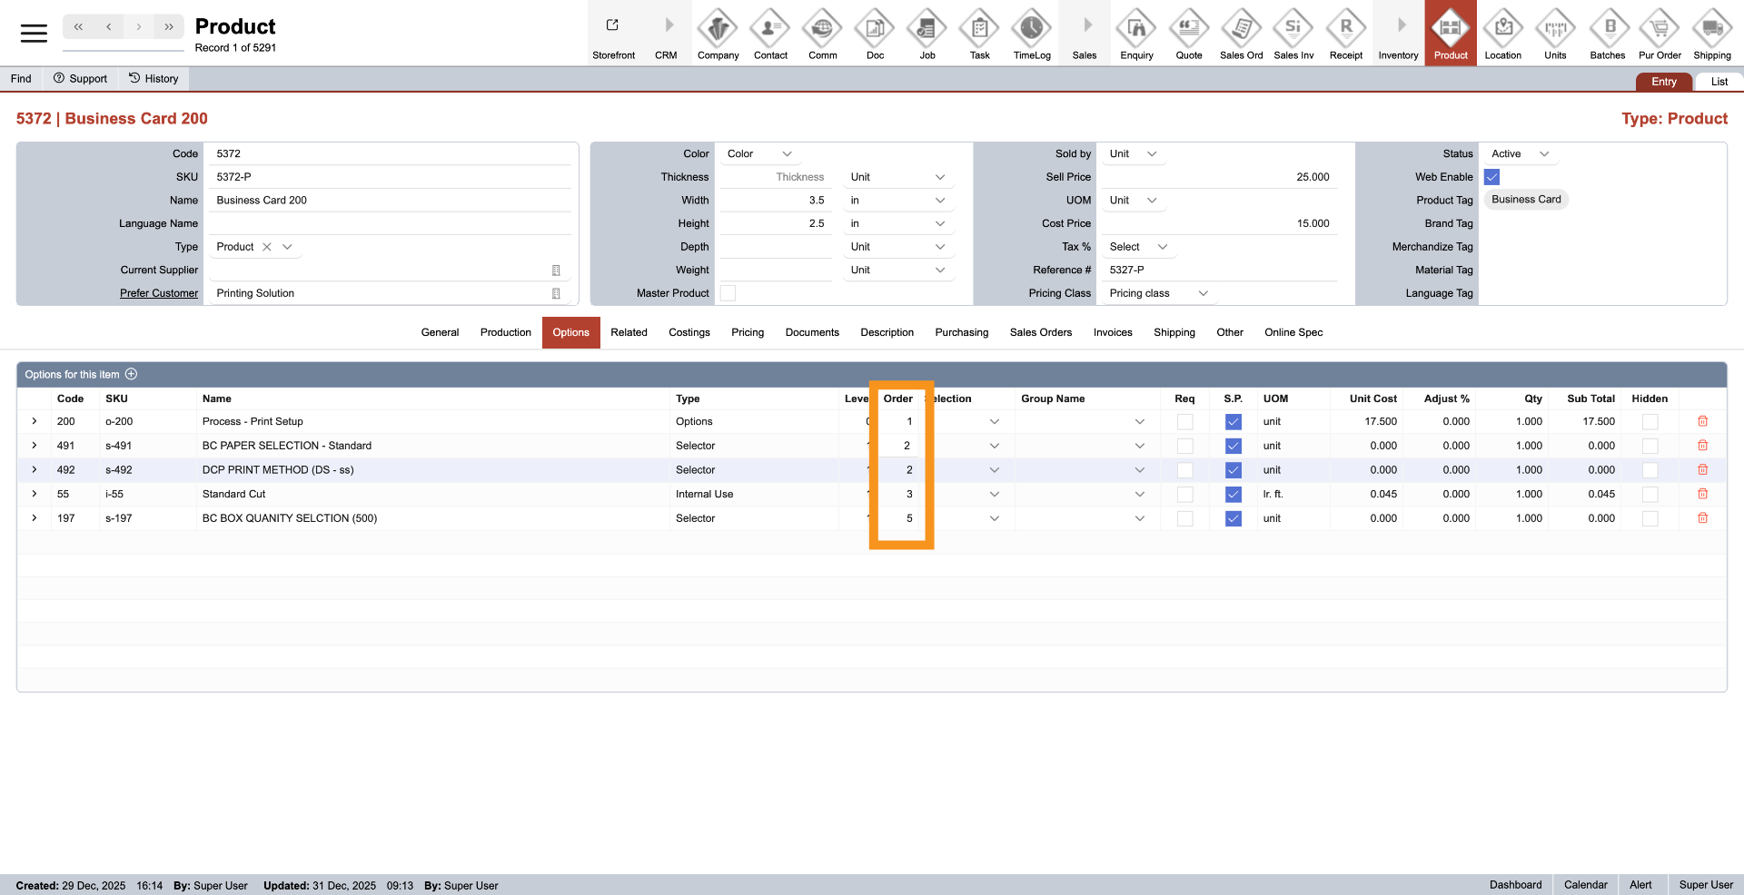
Task: Jump to next record arrow
Action: [x=138, y=26]
